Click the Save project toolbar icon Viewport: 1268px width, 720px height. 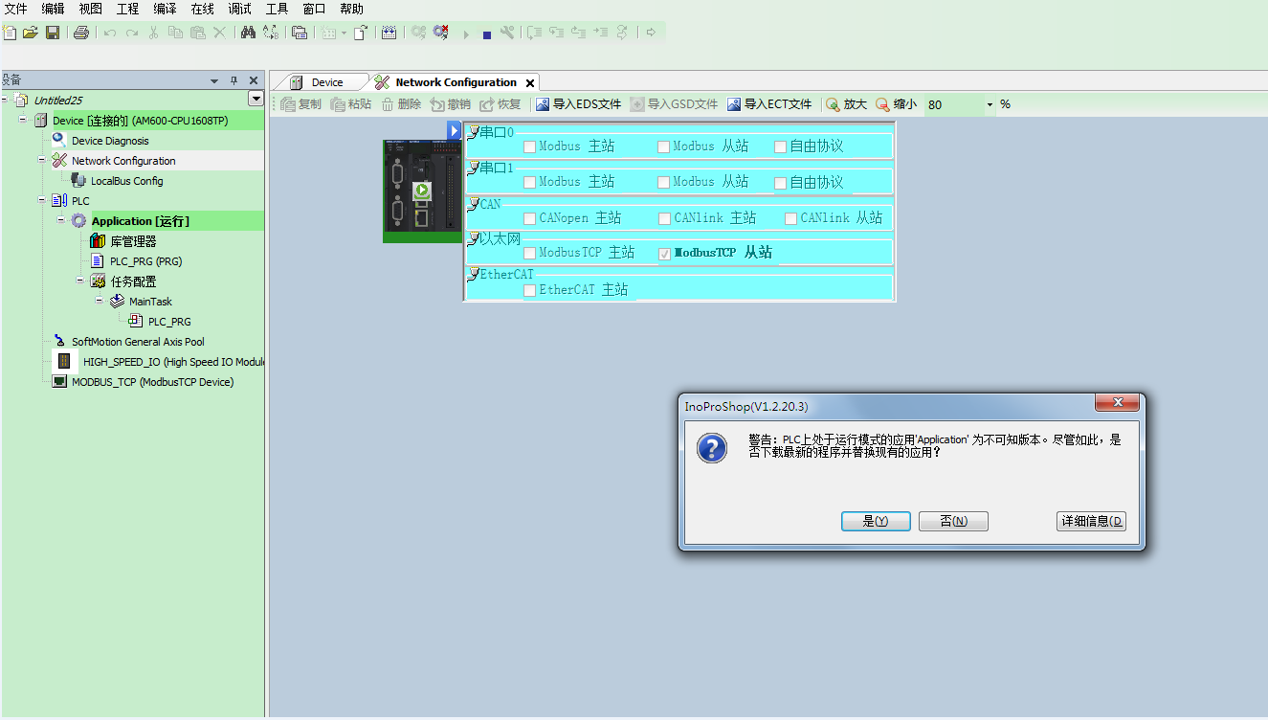[53, 33]
